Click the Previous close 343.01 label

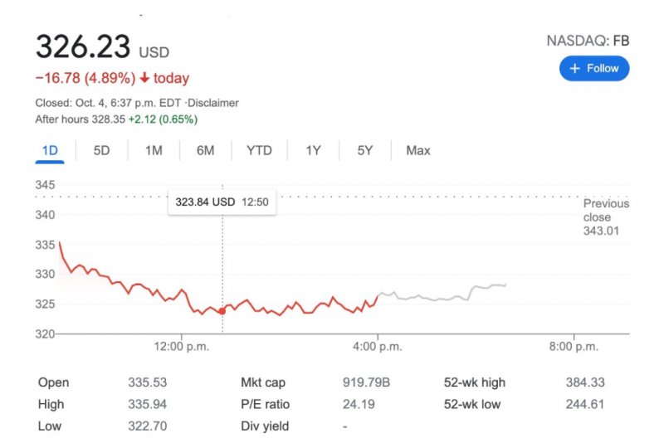[606, 217]
